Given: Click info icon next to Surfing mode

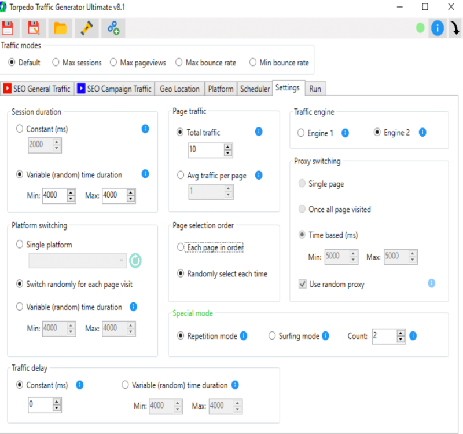Looking at the screenshot, I should click(x=325, y=335).
